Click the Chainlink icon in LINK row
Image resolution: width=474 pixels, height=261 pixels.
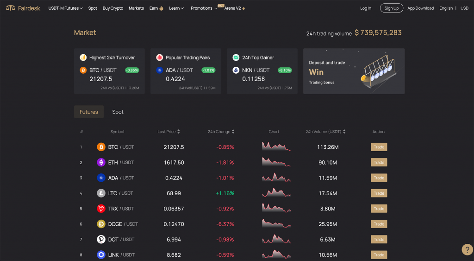101,255
